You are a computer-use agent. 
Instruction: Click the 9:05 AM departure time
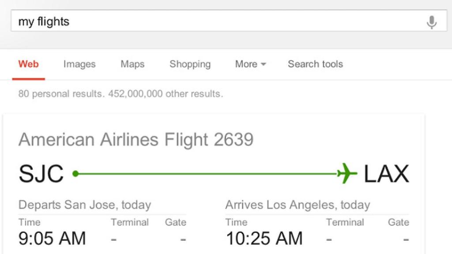(52, 238)
